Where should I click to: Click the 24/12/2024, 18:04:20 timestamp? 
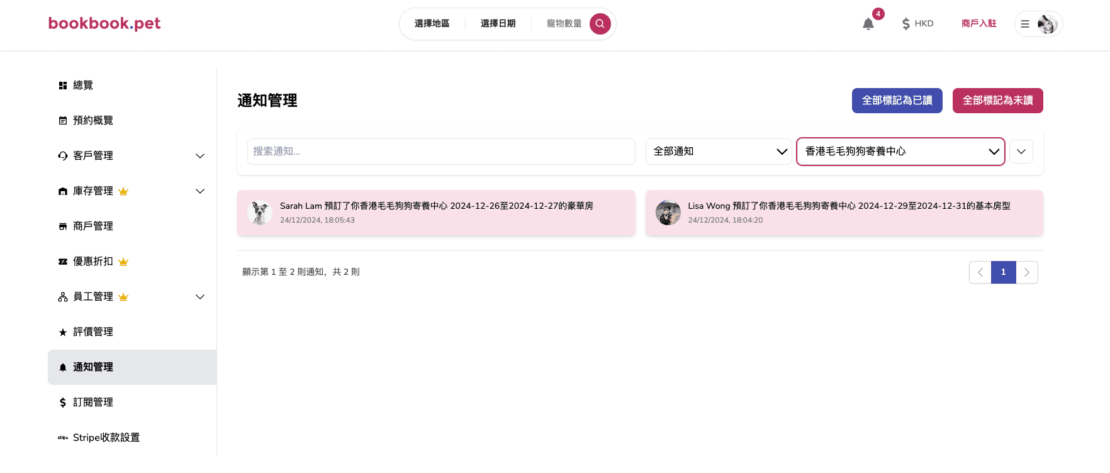(726, 220)
